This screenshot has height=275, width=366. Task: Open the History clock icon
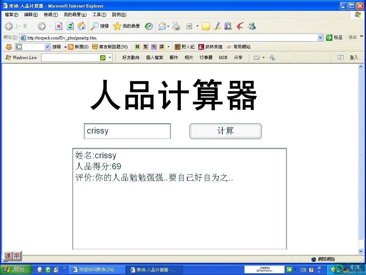pyautogui.click(x=149, y=26)
